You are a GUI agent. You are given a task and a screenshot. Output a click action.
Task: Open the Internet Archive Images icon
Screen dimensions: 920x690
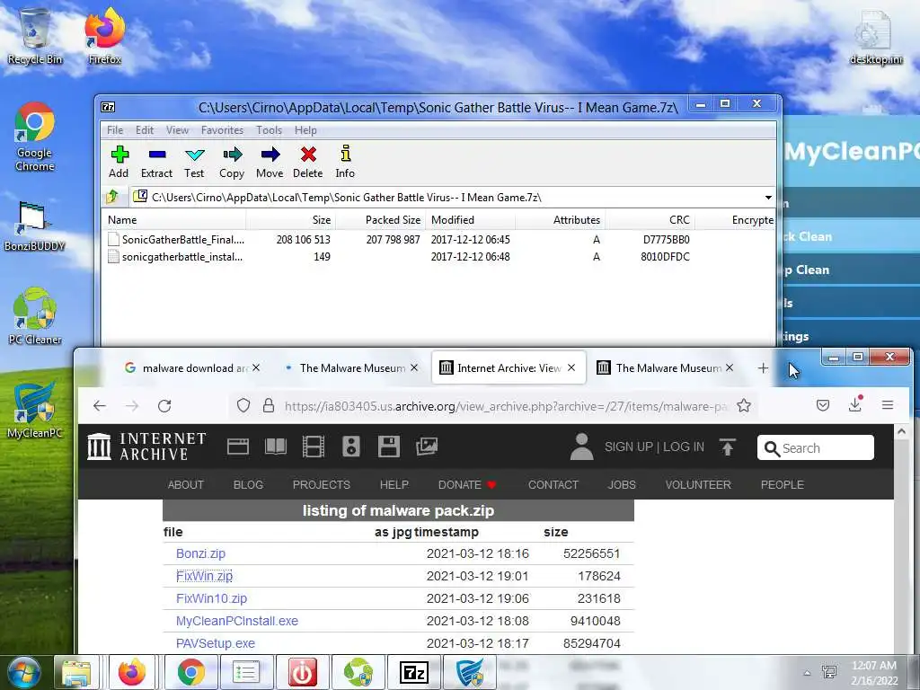tap(427, 447)
